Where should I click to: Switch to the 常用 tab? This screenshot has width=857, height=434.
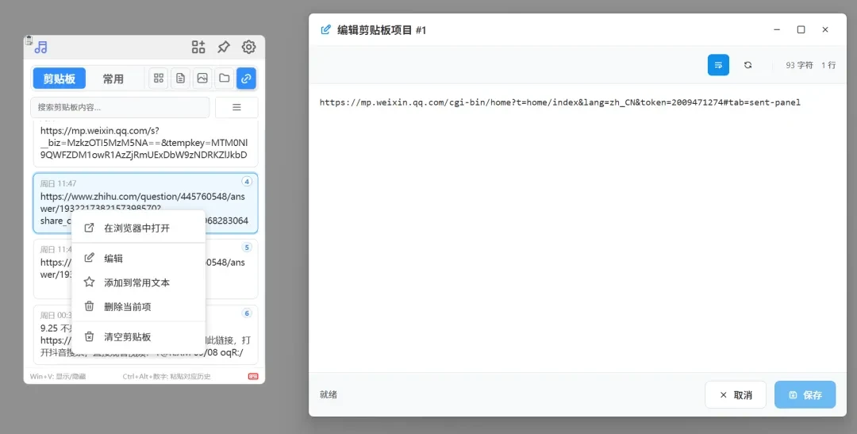pos(113,79)
